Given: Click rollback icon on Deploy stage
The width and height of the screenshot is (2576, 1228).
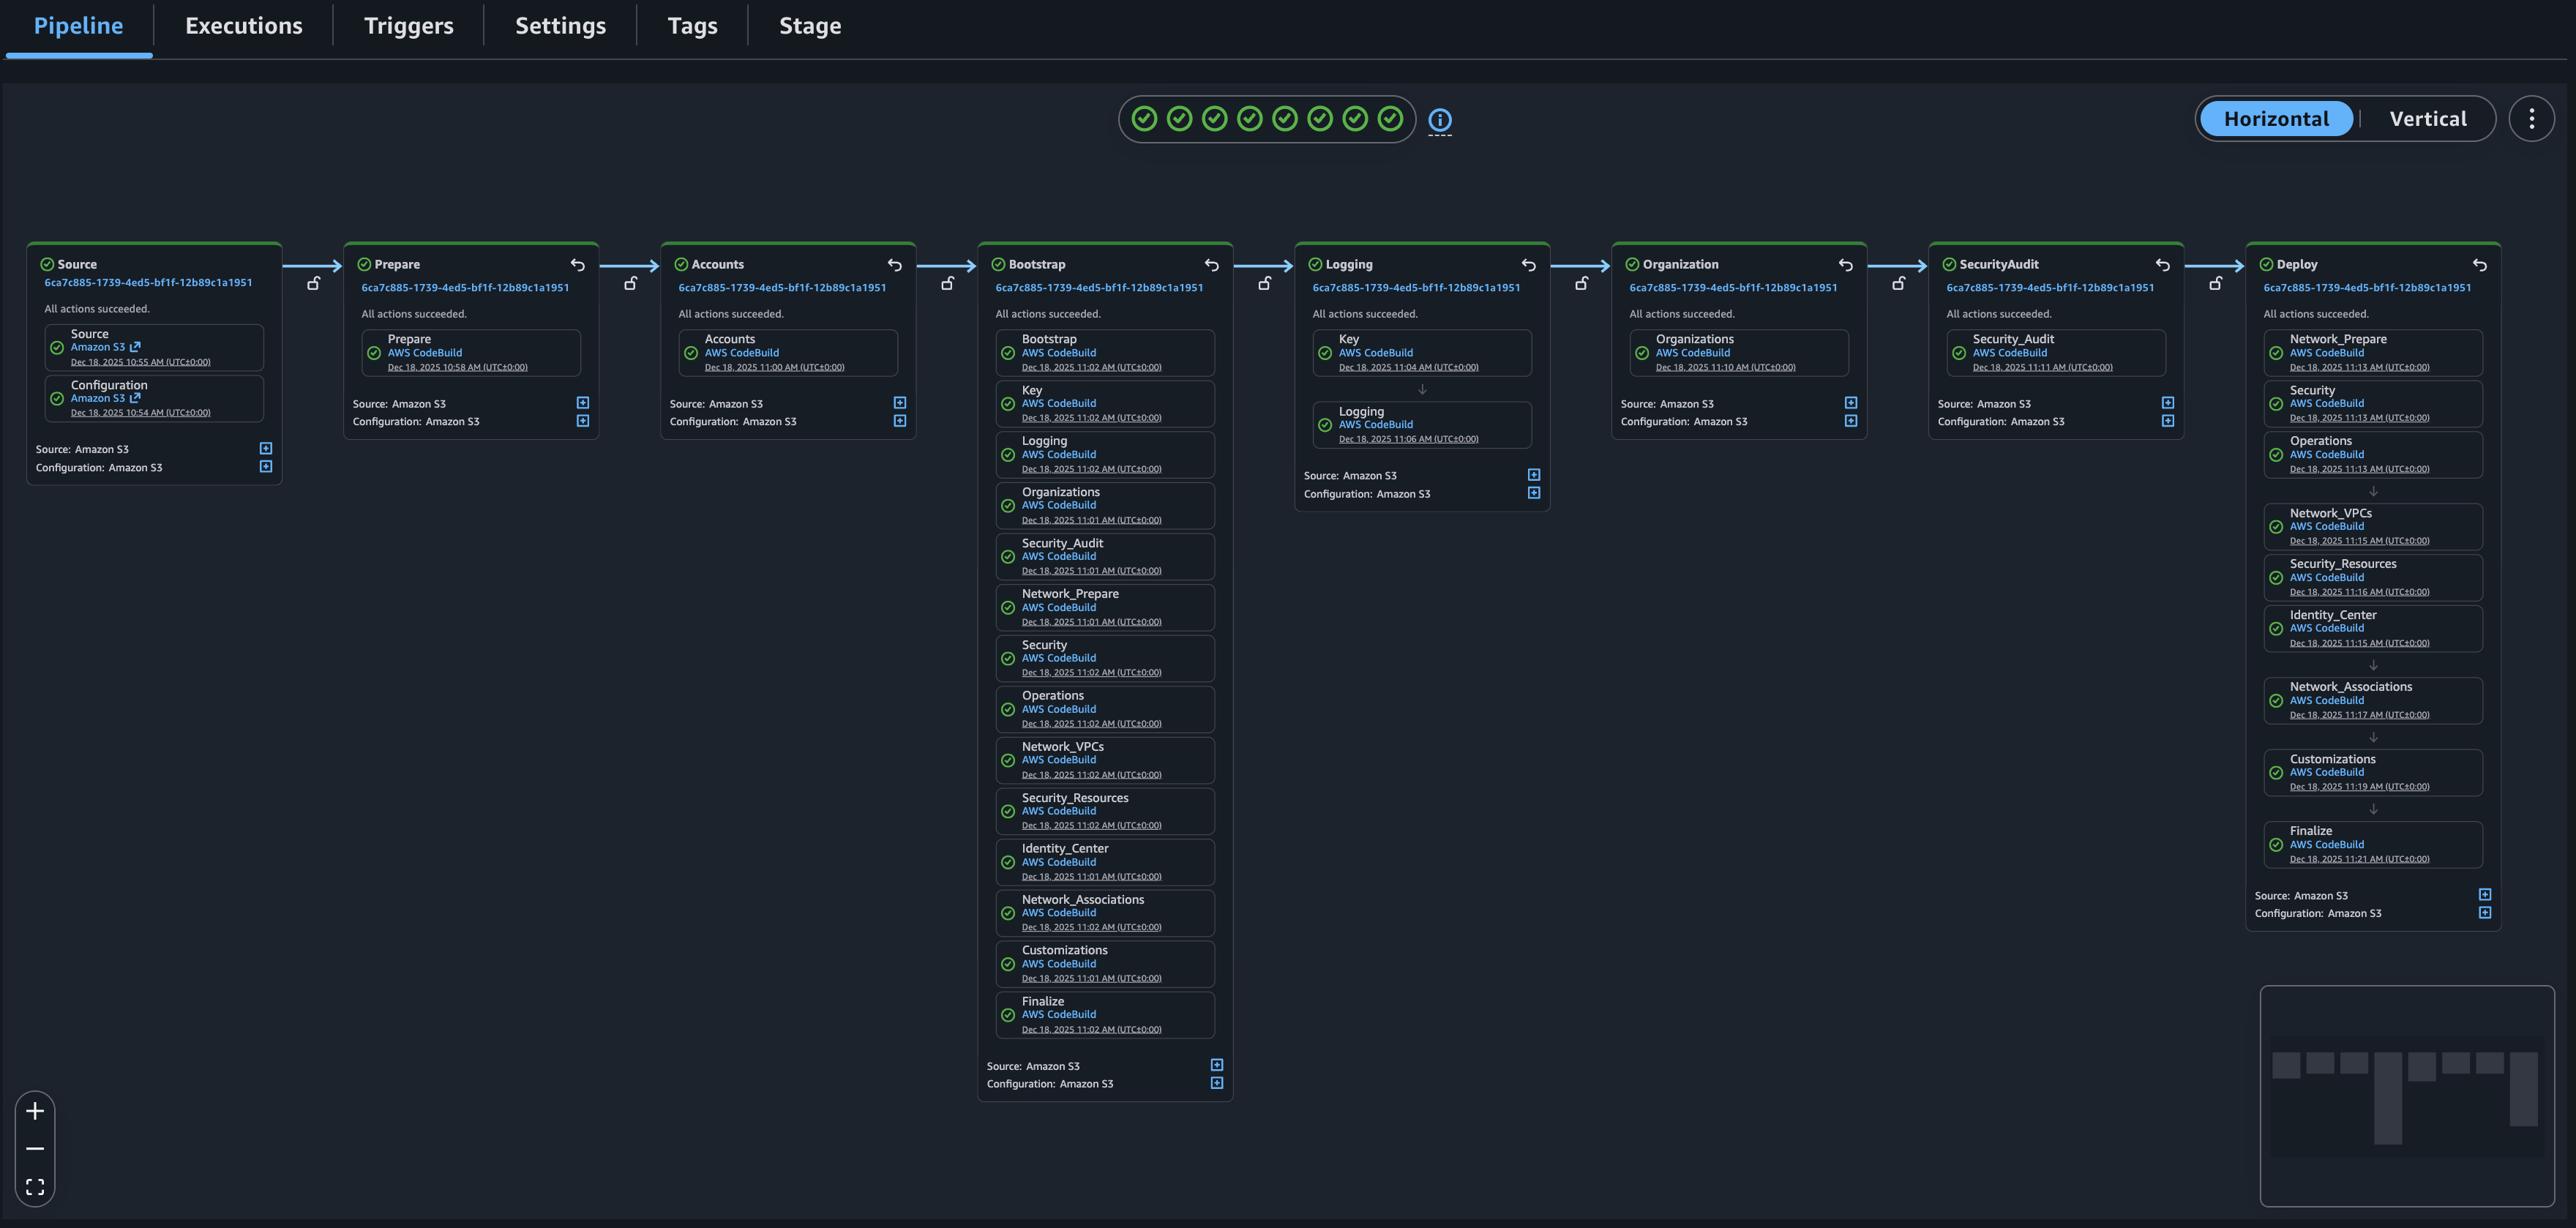Looking at the screenshot, I should point(2479,265).
